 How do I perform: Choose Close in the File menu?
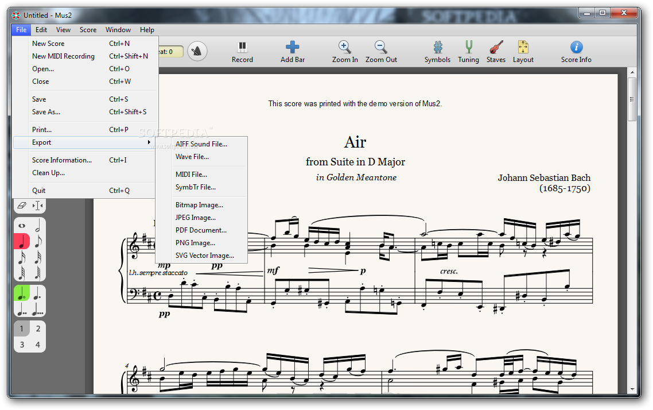point(85,81)
